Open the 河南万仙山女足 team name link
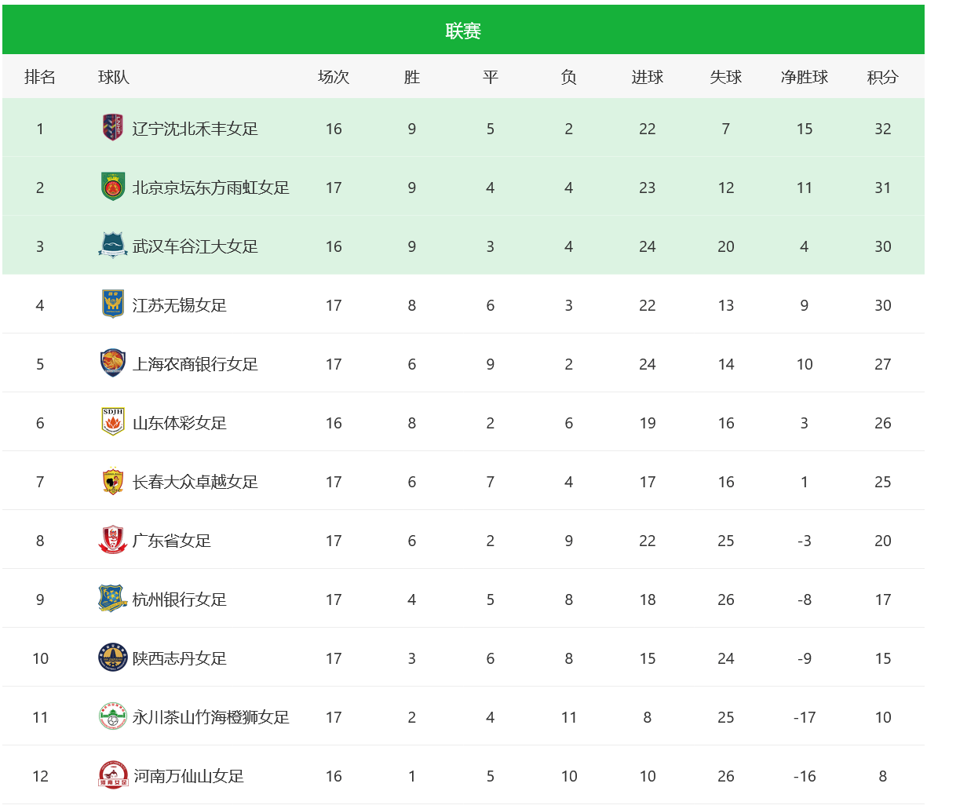Image resolution: width=967 pixels, height=809 pixels. (188, 776)
